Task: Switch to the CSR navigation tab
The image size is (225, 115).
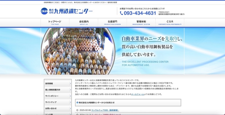Action: pyautogui.click(x=170, y=22)
